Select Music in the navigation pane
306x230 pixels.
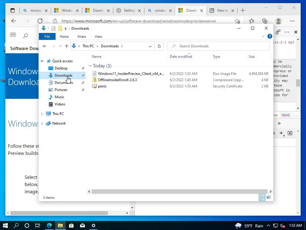click(x=59, y=97)
